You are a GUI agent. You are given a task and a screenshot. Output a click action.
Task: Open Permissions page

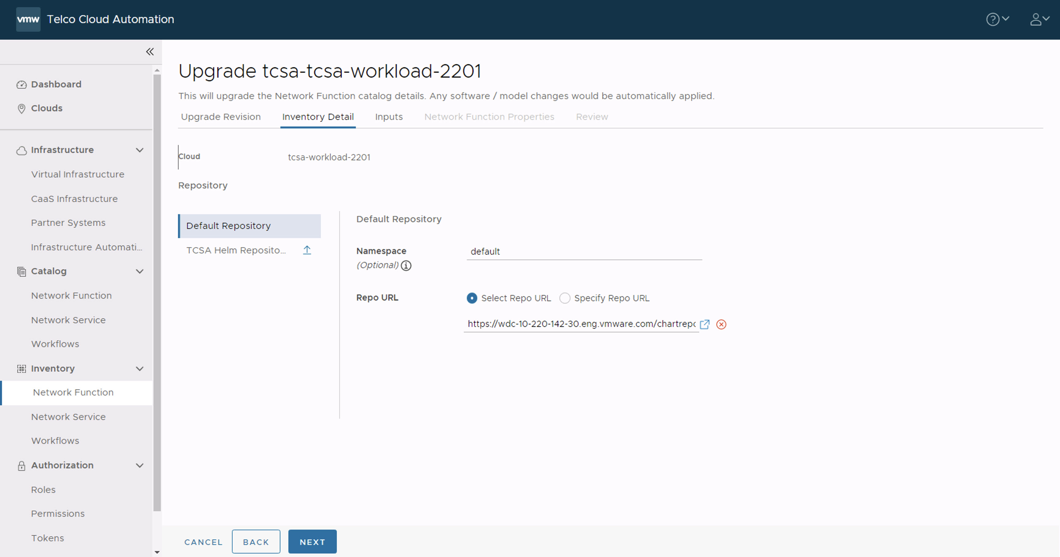[58, 514]
